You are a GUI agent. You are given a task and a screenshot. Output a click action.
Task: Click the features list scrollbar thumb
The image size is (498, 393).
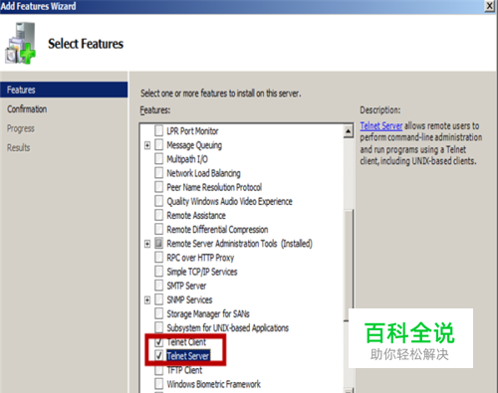point(348,266)
